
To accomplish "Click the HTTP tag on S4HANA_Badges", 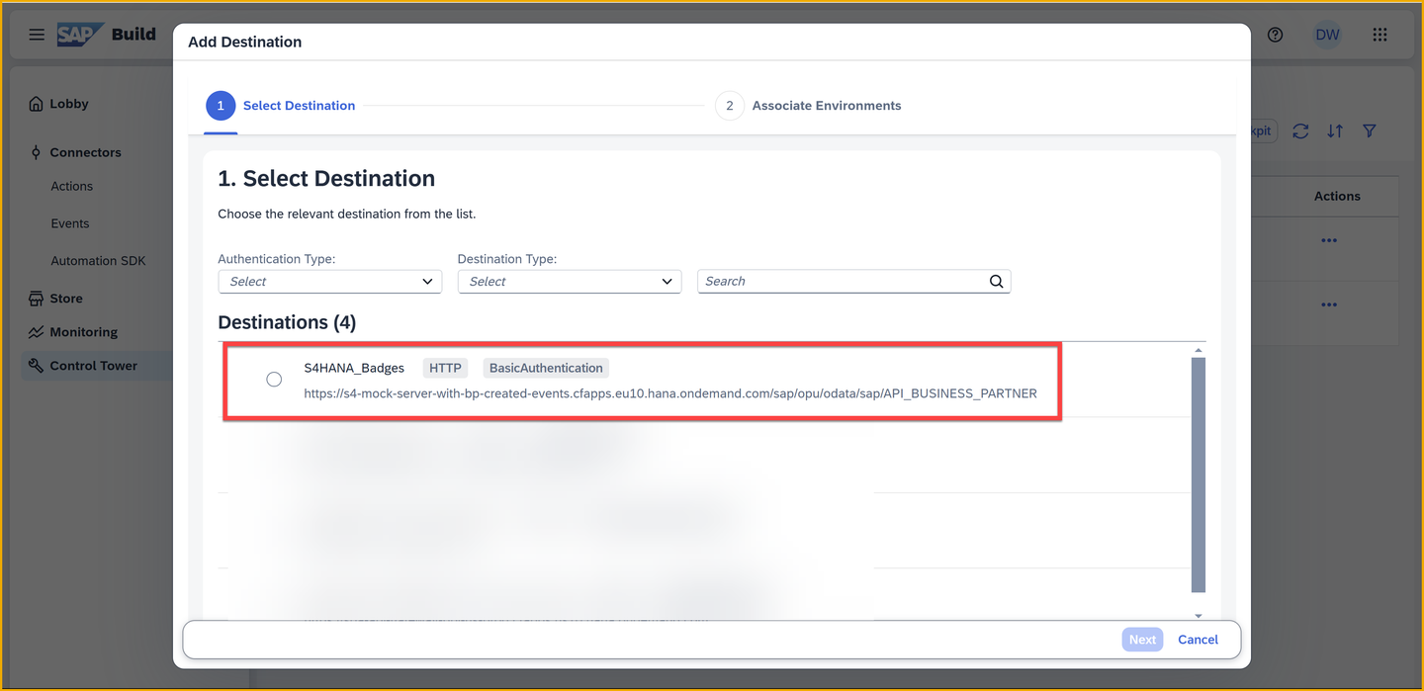I will pos(445,368).
